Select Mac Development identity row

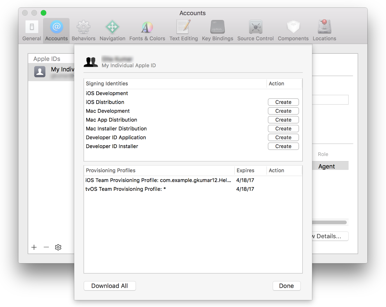pos(193,111)
